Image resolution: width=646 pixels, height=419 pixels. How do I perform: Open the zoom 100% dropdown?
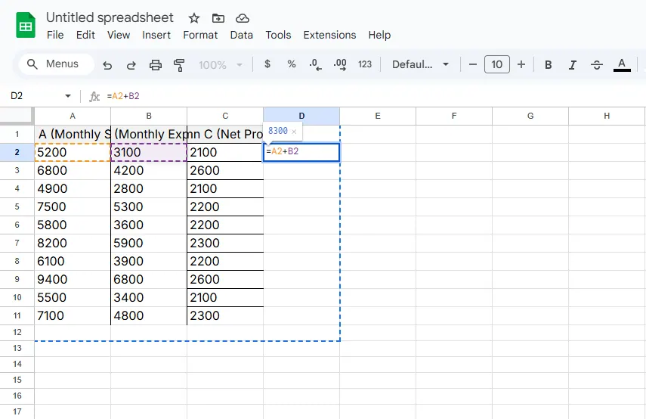pos(219,65)
